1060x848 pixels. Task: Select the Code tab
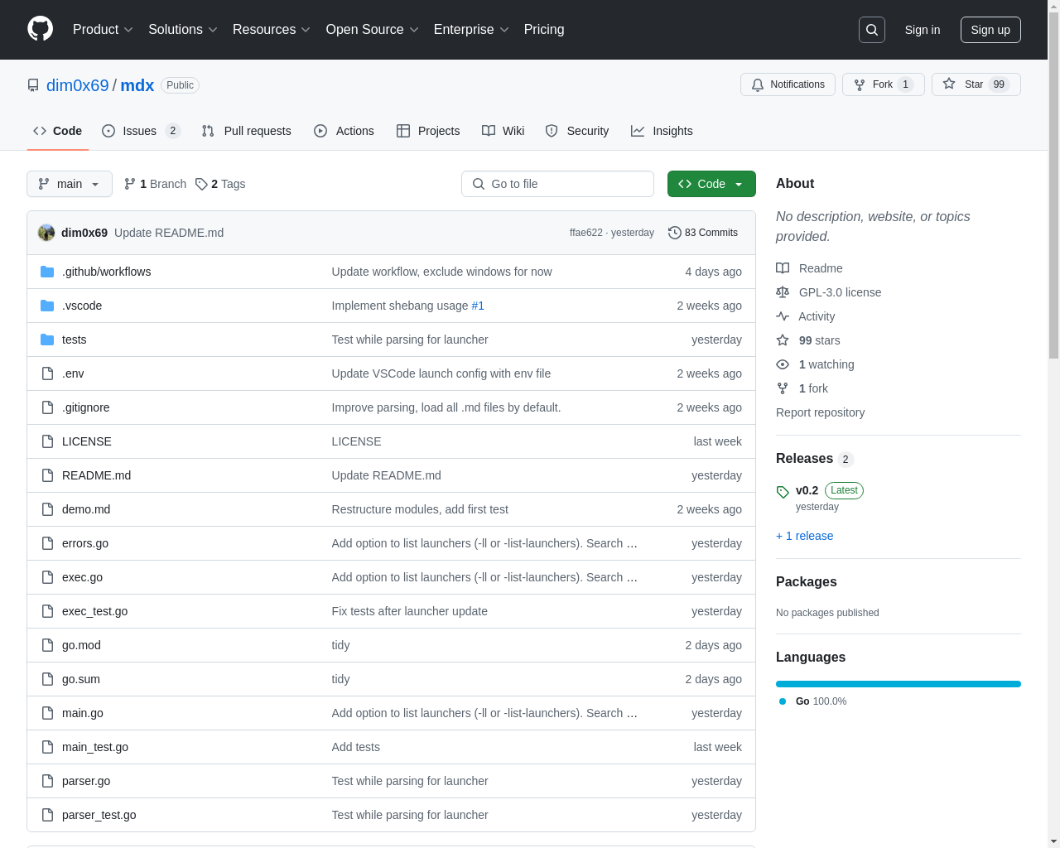pyautogui.click(x=58, y=131)
